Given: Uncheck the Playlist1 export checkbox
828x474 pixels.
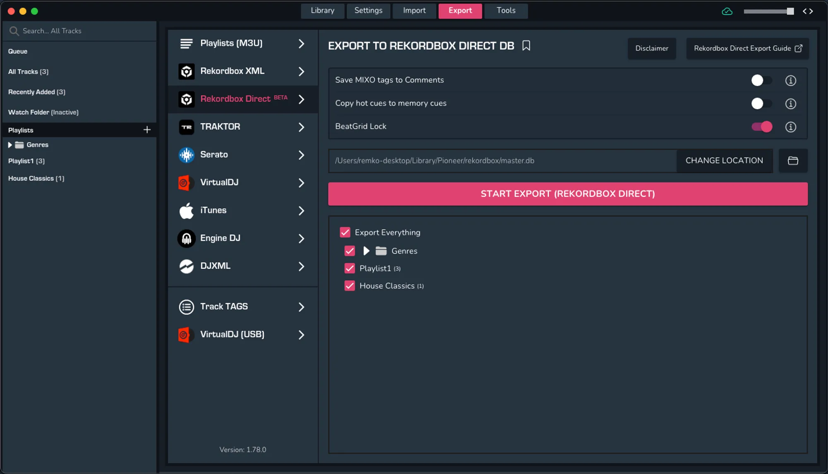Looking at the screenshot, I should [x=349, y=268].
